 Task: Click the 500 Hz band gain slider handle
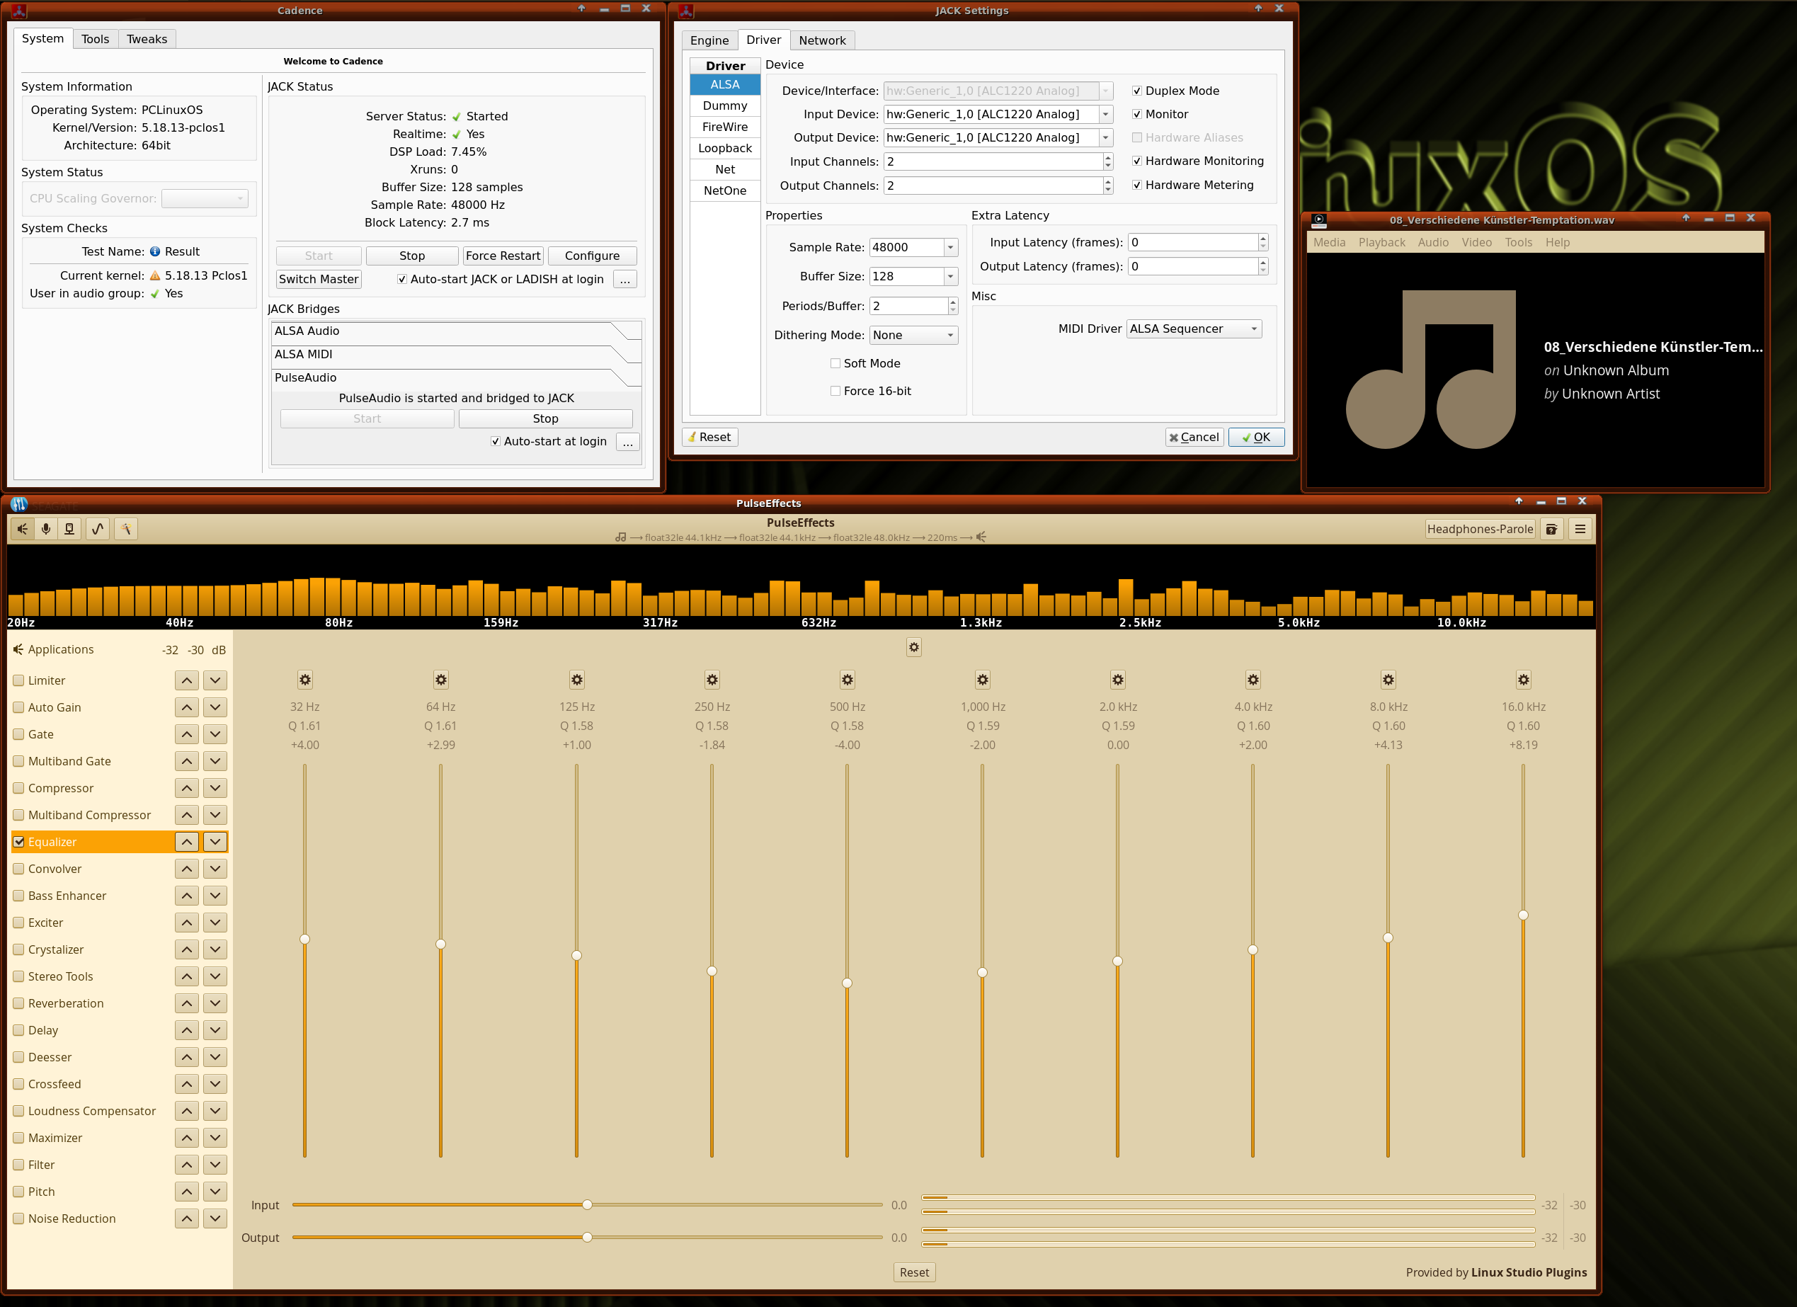point(847,983)
